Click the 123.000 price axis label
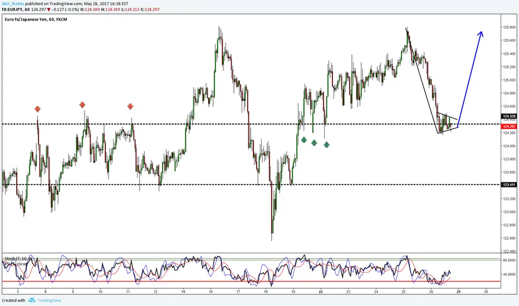The image size is (519, 306). pyautogui.click(x=510, y=212)
